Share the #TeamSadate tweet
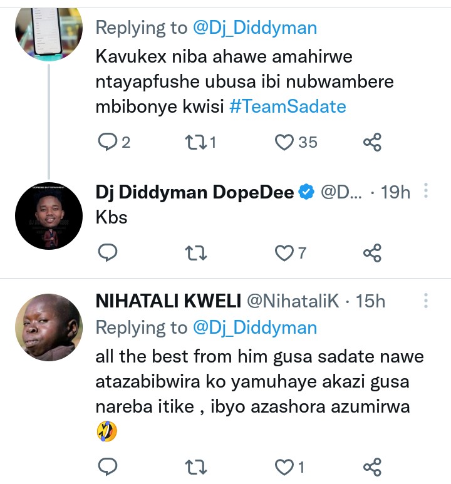The height and width of the screenshot is (484, 451). (372, 143)
